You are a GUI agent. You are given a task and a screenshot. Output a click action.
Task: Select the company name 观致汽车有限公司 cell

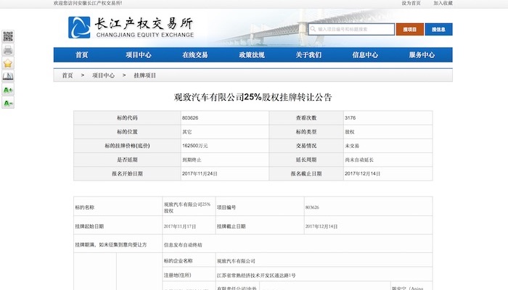pos(324,261)
